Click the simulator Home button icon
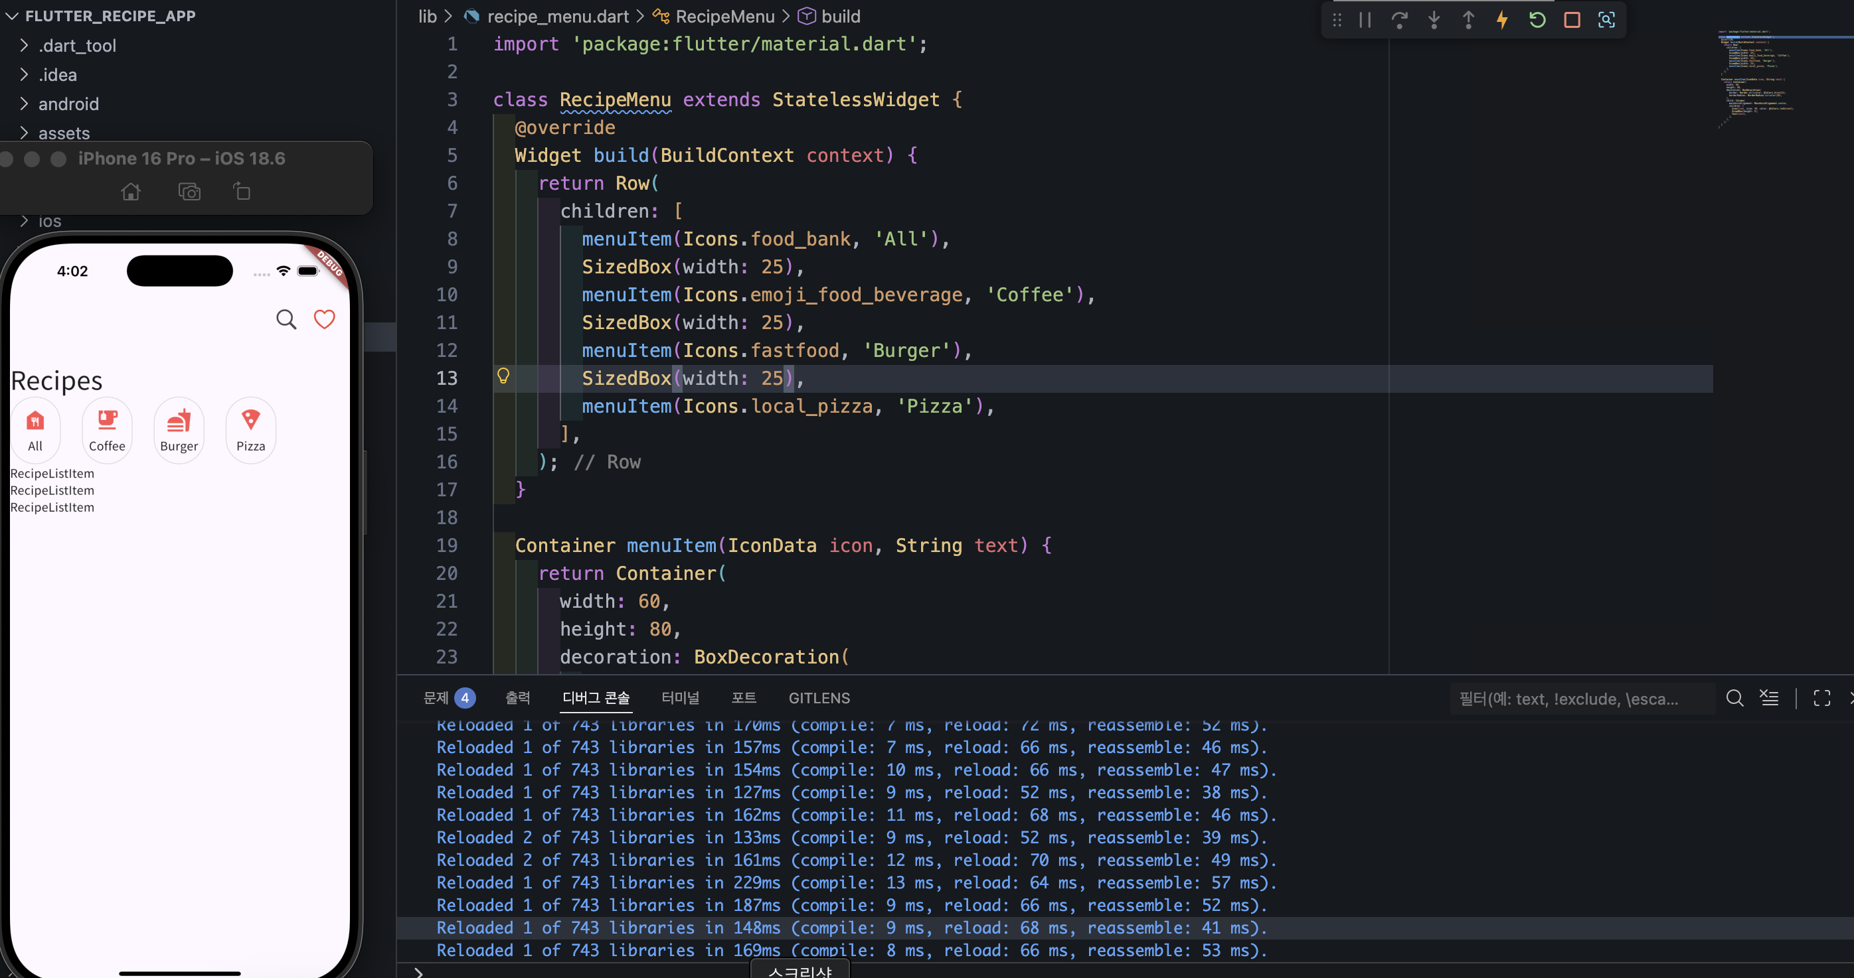The image size is (1854, 978). click(x=131, y=192)
